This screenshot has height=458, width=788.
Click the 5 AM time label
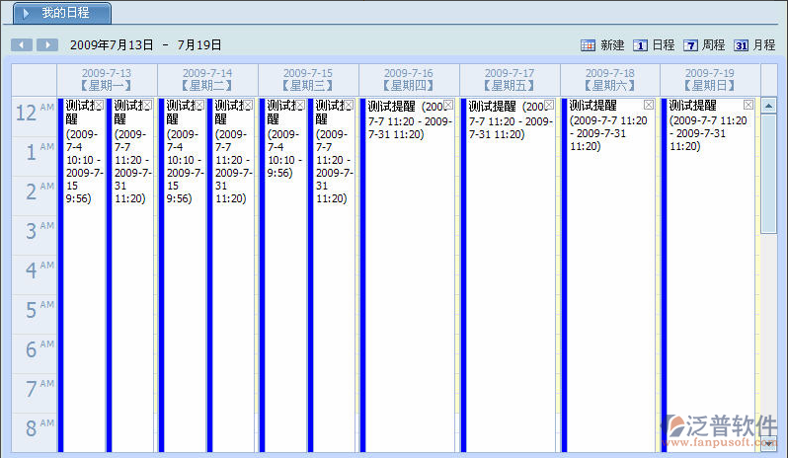point(34,310)
